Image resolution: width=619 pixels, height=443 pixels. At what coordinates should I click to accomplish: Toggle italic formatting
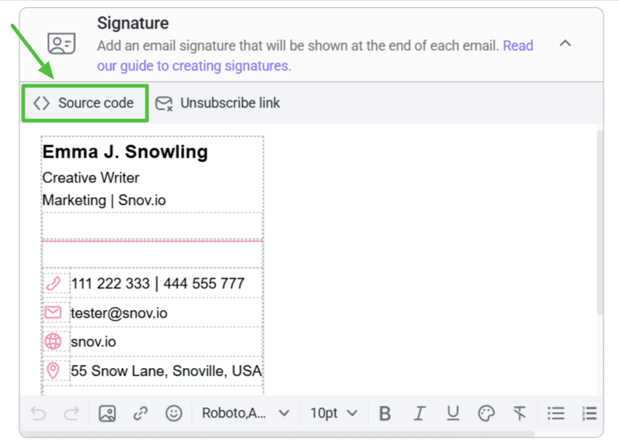[419, 414]
